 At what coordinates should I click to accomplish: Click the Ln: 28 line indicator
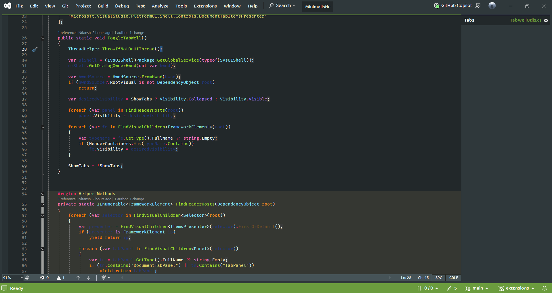click(x=406, y=278)
